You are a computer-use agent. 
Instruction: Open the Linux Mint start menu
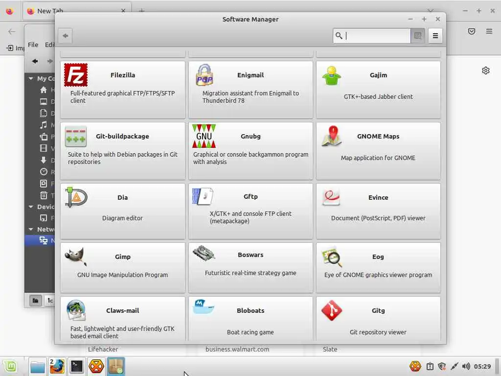pyautogui.click(x=11, y=366)
